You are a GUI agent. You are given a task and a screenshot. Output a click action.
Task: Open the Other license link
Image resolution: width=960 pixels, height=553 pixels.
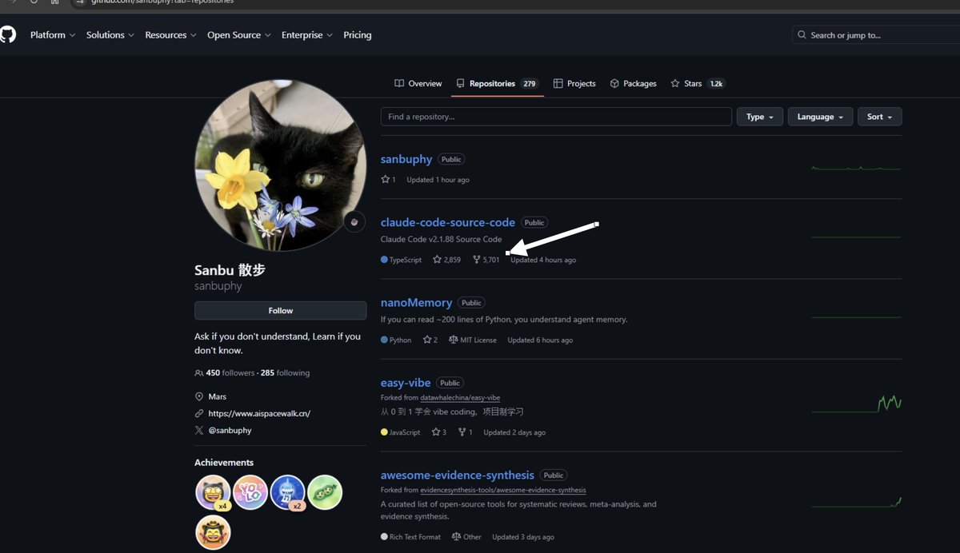pyautogui.click(x=466, y=537)
